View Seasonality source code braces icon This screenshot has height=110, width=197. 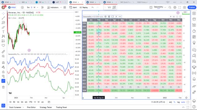click(113, 16)
